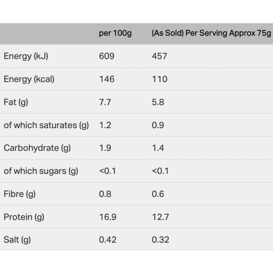
Task: Click the "of which sugars (g)" label
Action: (41, 171)
